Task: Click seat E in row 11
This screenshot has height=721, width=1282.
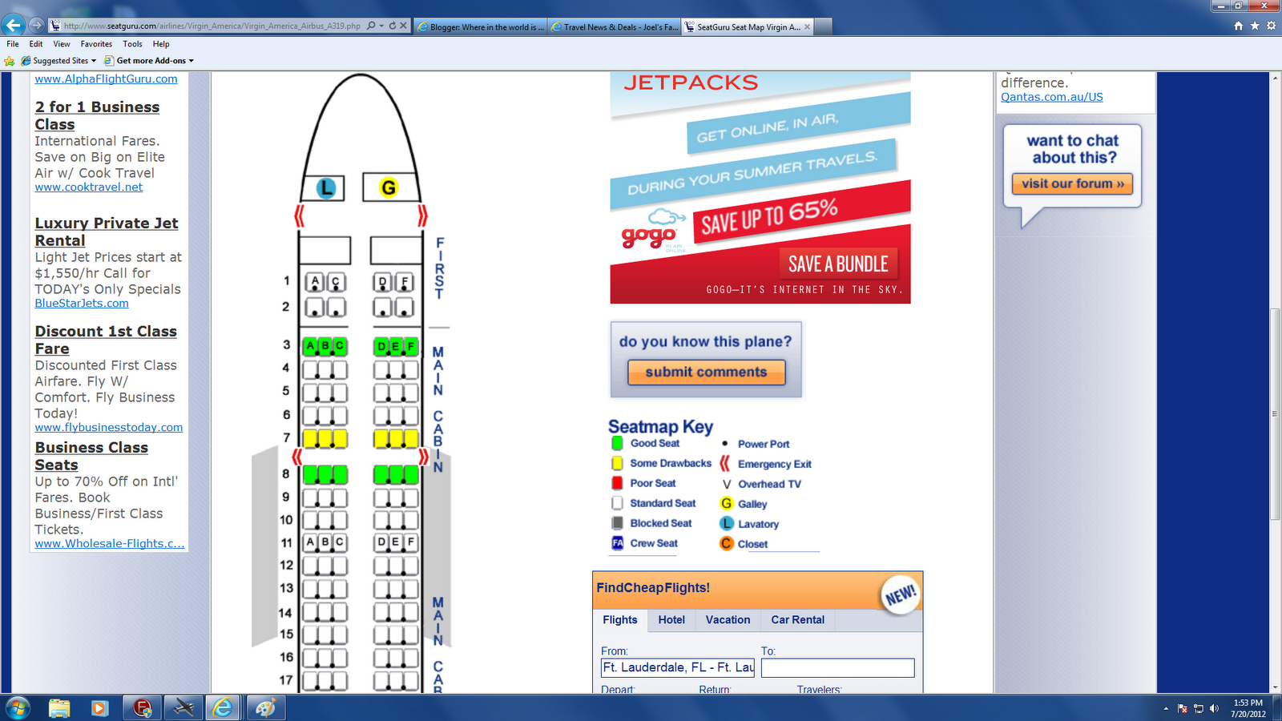Action: point(396,542)
